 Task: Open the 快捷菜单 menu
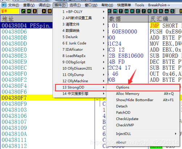coord(124,5)
